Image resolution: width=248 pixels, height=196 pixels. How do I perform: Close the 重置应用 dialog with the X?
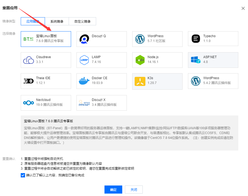(243, 8)
